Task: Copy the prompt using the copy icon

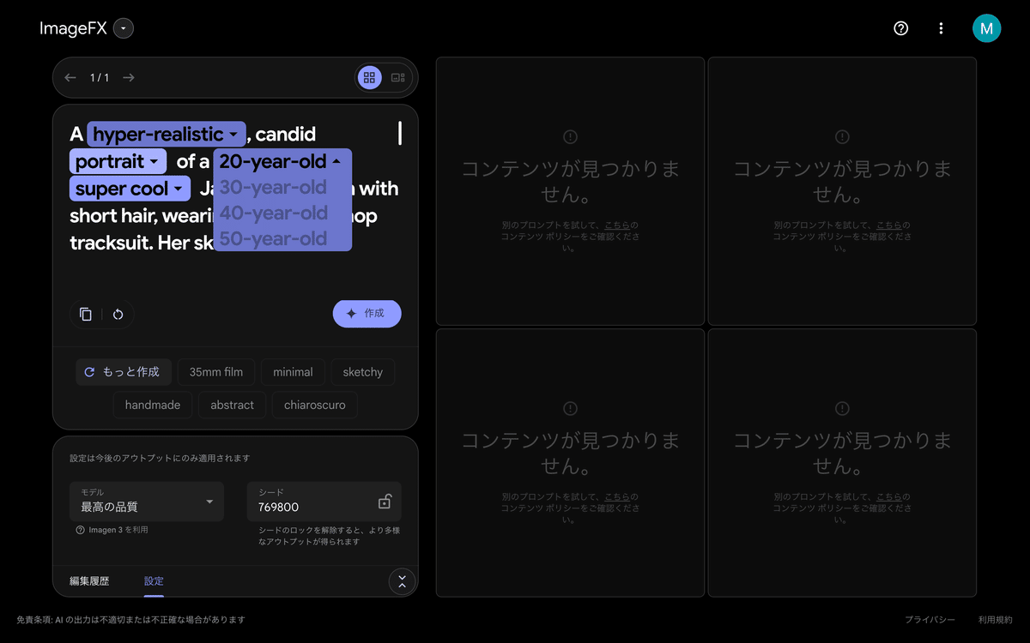Action: 86,314
